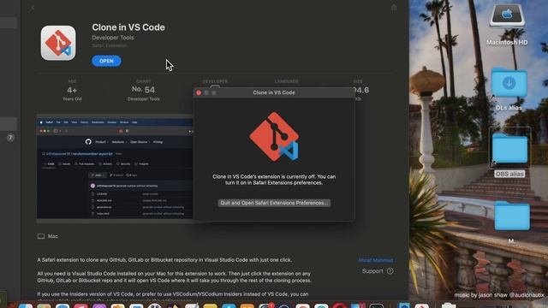Click the Language info column header
548x308 pixels.
pyautogui.click(x=287, y=81)
